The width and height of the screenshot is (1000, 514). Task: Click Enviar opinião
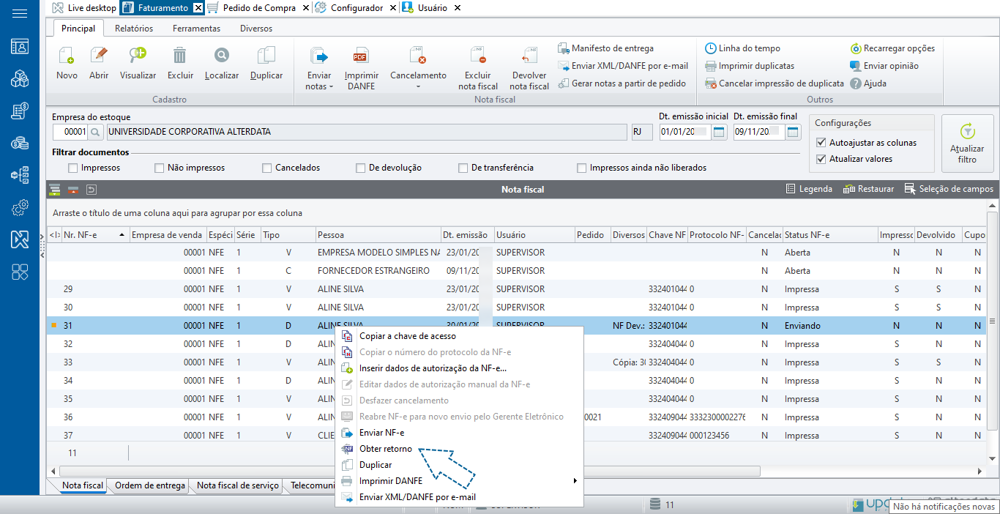click(884, 66)
